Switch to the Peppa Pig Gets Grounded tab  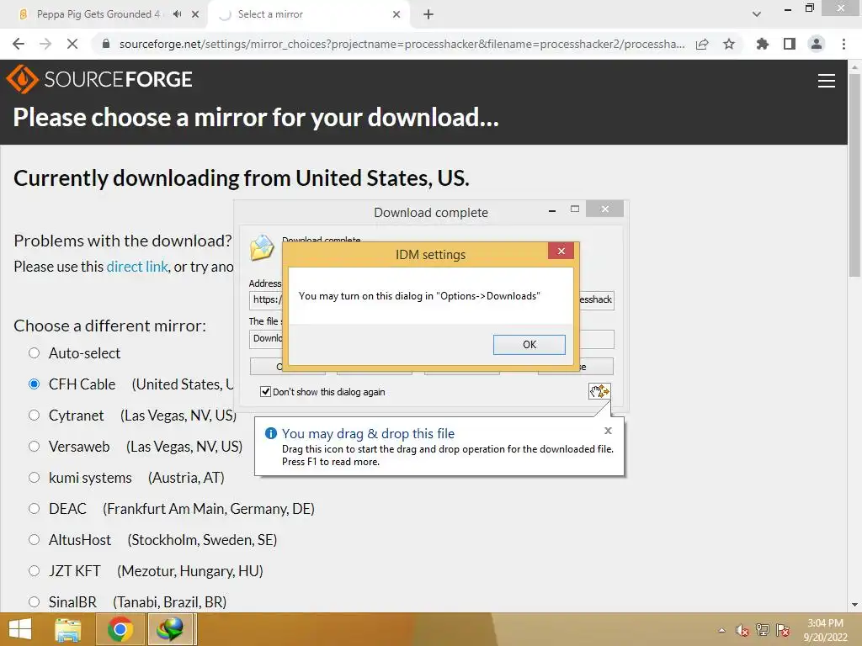pyautogui.click(x=98, y=14)
